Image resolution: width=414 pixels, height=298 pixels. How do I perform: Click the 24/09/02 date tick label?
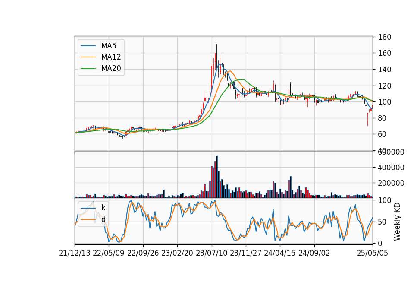click(x=314, y=253)
